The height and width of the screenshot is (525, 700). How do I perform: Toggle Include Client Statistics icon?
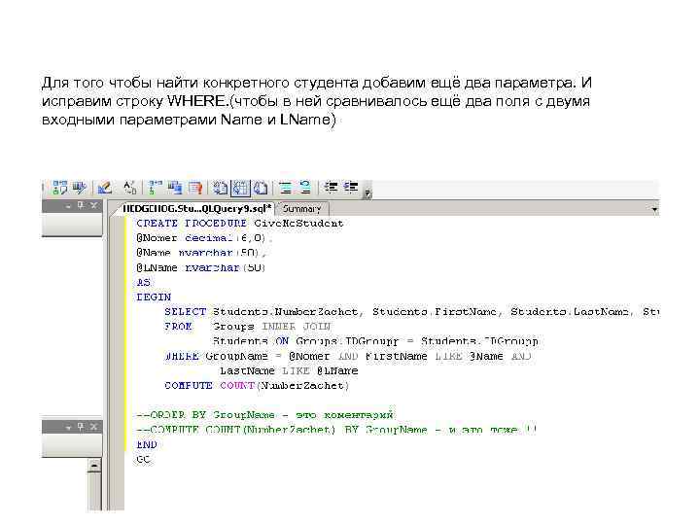pos(175,188)
